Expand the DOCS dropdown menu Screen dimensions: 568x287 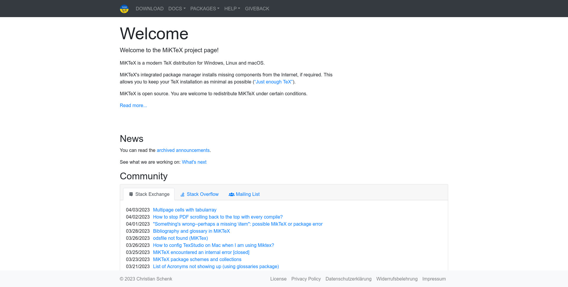coord(177,9)
